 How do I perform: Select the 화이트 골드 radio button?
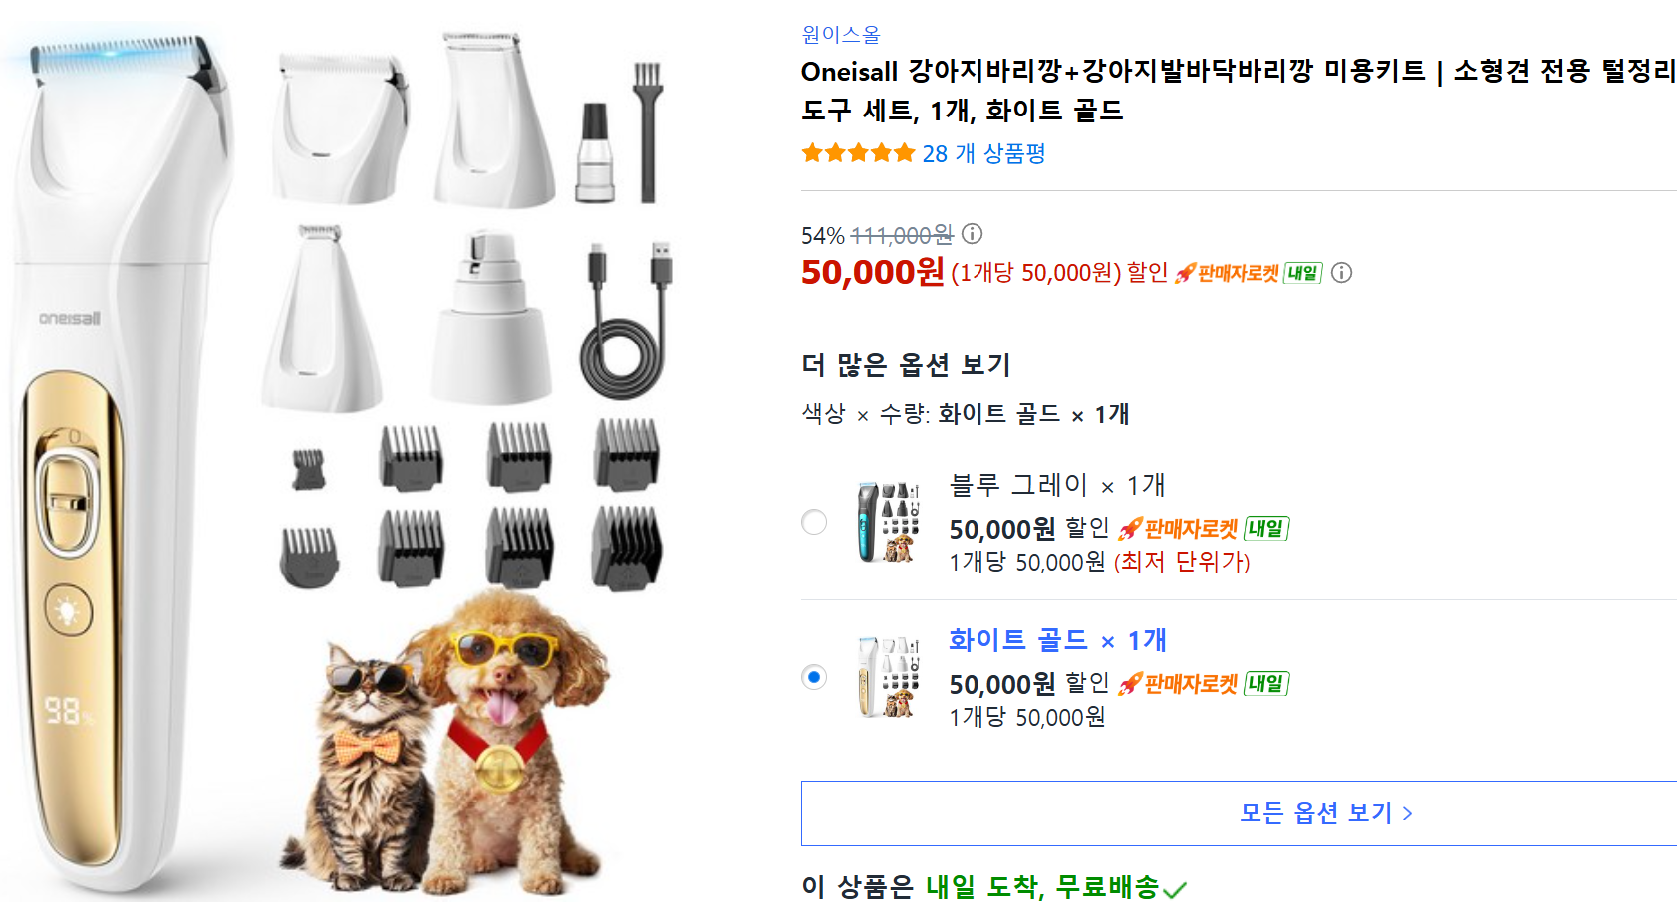pyautogui.click(x=814, y=677)
